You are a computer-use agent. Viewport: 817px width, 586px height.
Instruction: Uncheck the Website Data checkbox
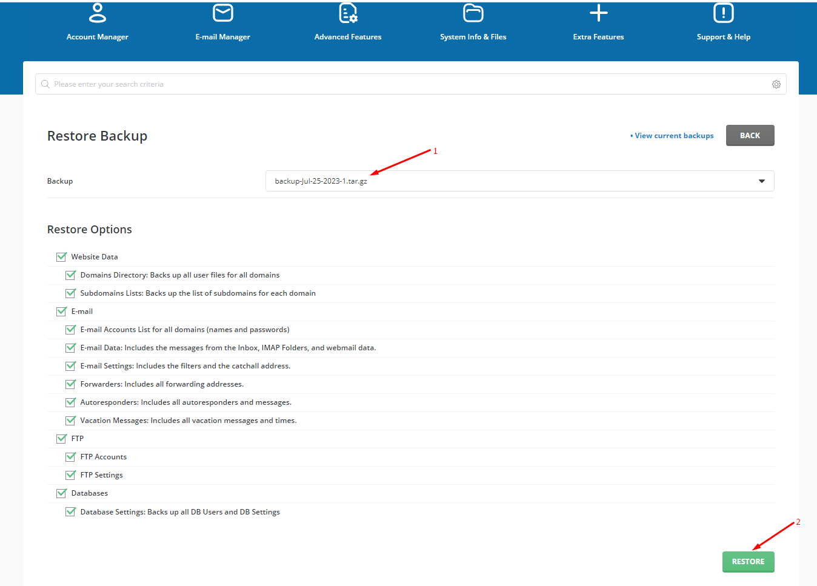[61, 257]
